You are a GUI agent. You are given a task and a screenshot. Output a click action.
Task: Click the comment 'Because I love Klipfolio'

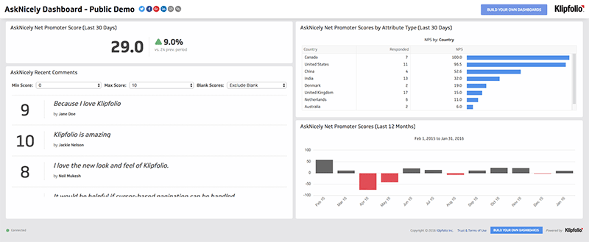[87, 104]
